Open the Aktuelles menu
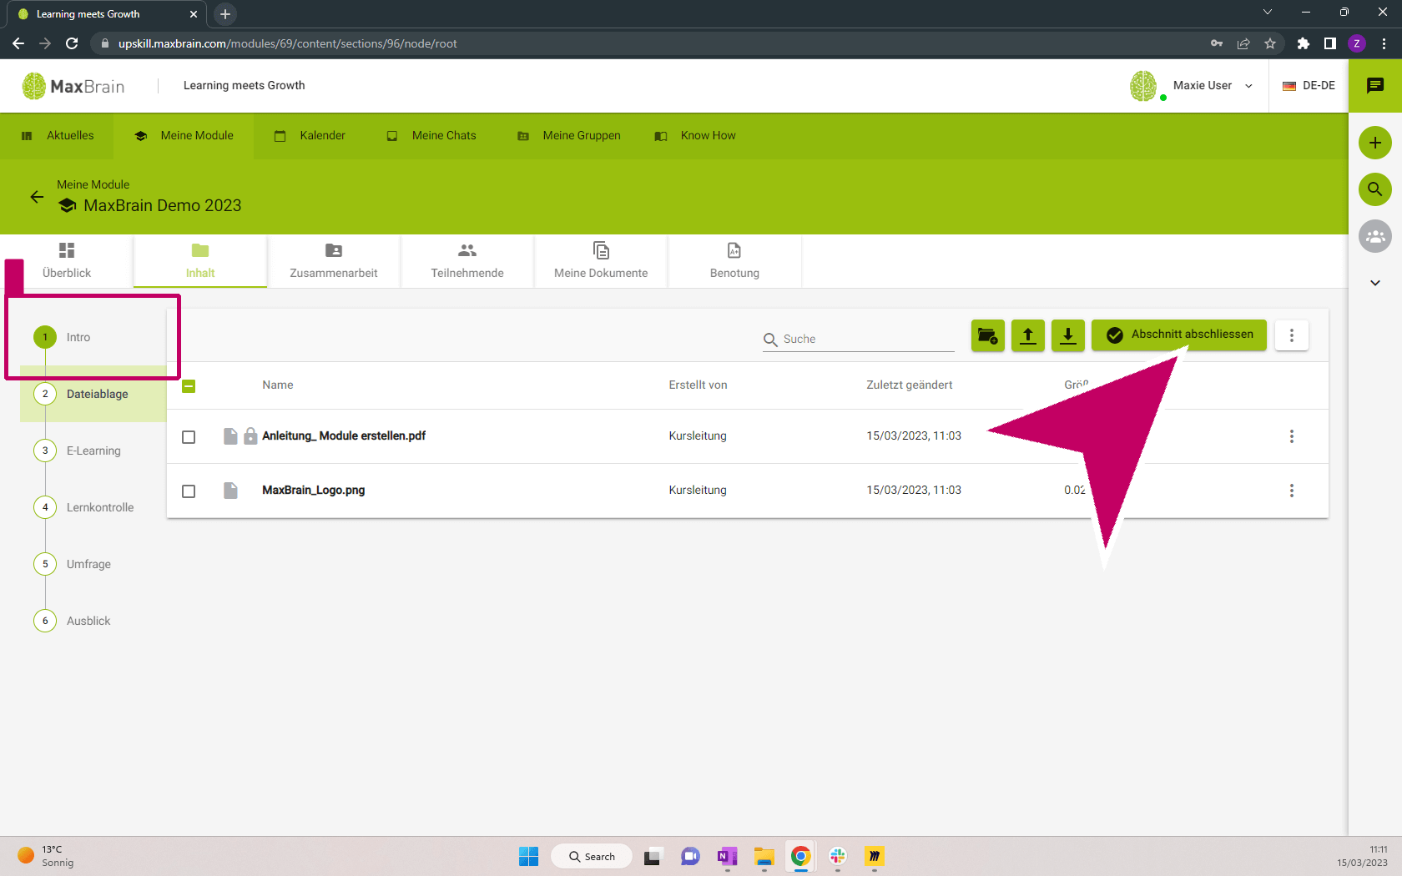1402x876 pixels. click(57, 136)
